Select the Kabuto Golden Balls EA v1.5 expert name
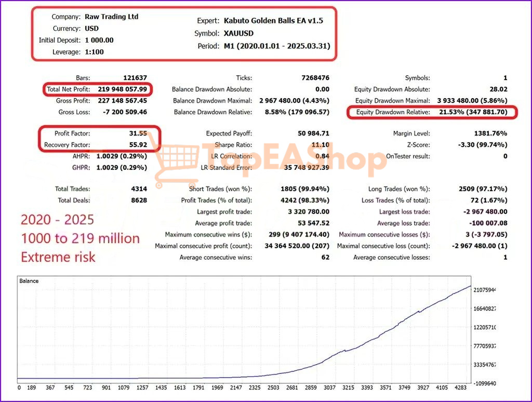Screen dimensions: 532x402 coord(273,21)
